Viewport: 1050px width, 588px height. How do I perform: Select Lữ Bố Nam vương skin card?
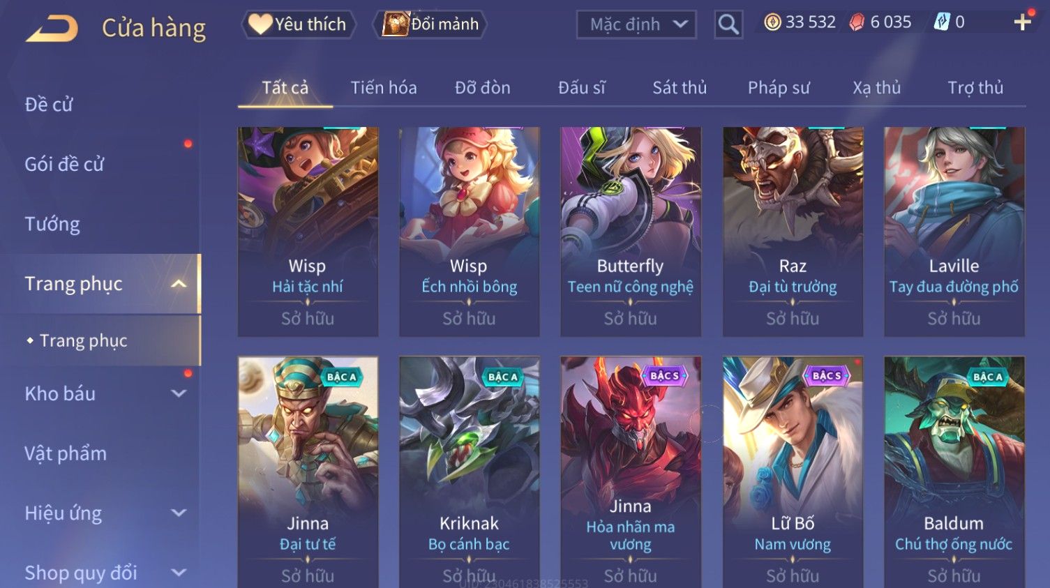[x=793, y=472]
